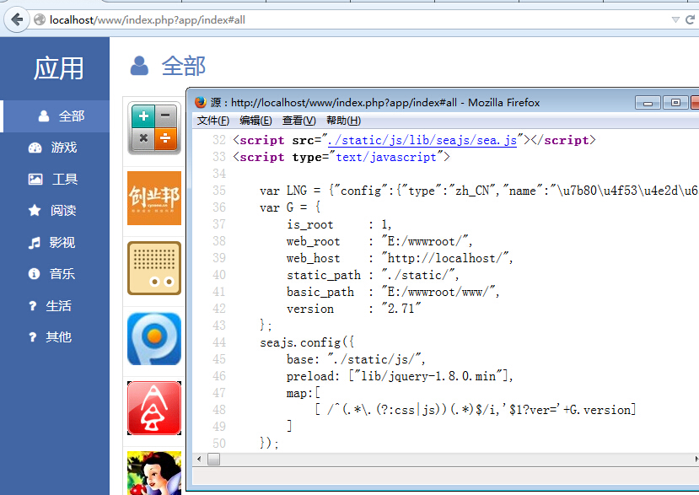Click the question mark icon beside 生活

click(x=33, y=306)
